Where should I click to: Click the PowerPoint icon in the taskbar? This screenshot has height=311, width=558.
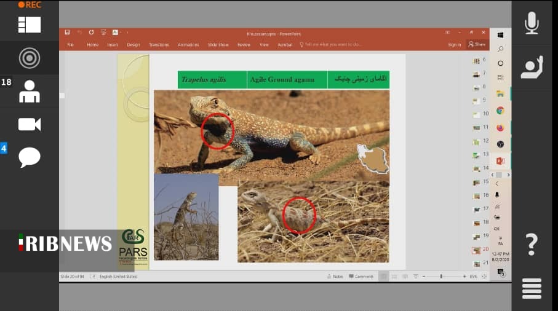pyautogui.click(x=500, y=161)
